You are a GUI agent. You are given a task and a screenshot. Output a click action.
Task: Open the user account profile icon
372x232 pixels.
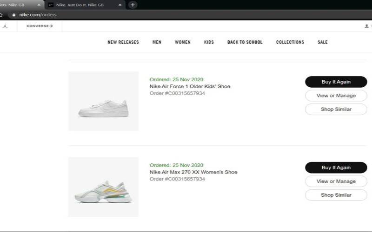[366, 26]
